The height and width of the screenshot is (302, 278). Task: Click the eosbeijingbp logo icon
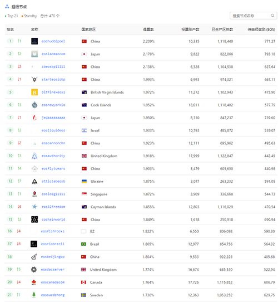pyautogui.click(x=34, y=256)
